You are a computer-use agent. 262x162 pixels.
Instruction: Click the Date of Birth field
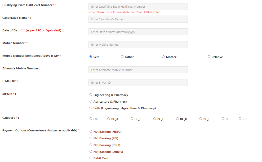click(x=138, y=32)
